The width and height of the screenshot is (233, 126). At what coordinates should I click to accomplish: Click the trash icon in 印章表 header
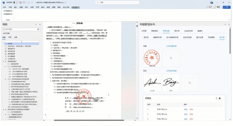pyautogui.click(x=220, y=98)
